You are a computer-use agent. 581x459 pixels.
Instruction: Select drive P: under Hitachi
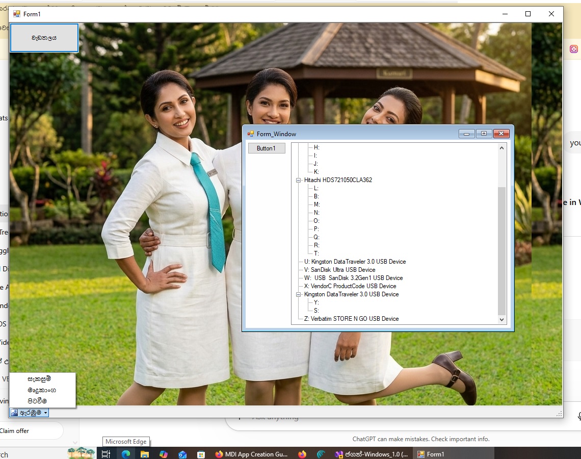(x=316, y=229)
